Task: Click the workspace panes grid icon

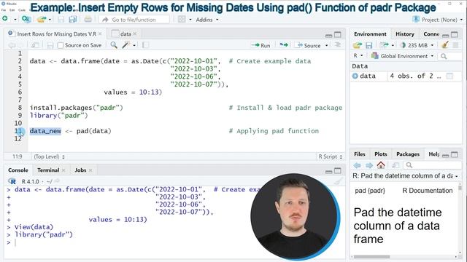Action: (x=182, y=20)
